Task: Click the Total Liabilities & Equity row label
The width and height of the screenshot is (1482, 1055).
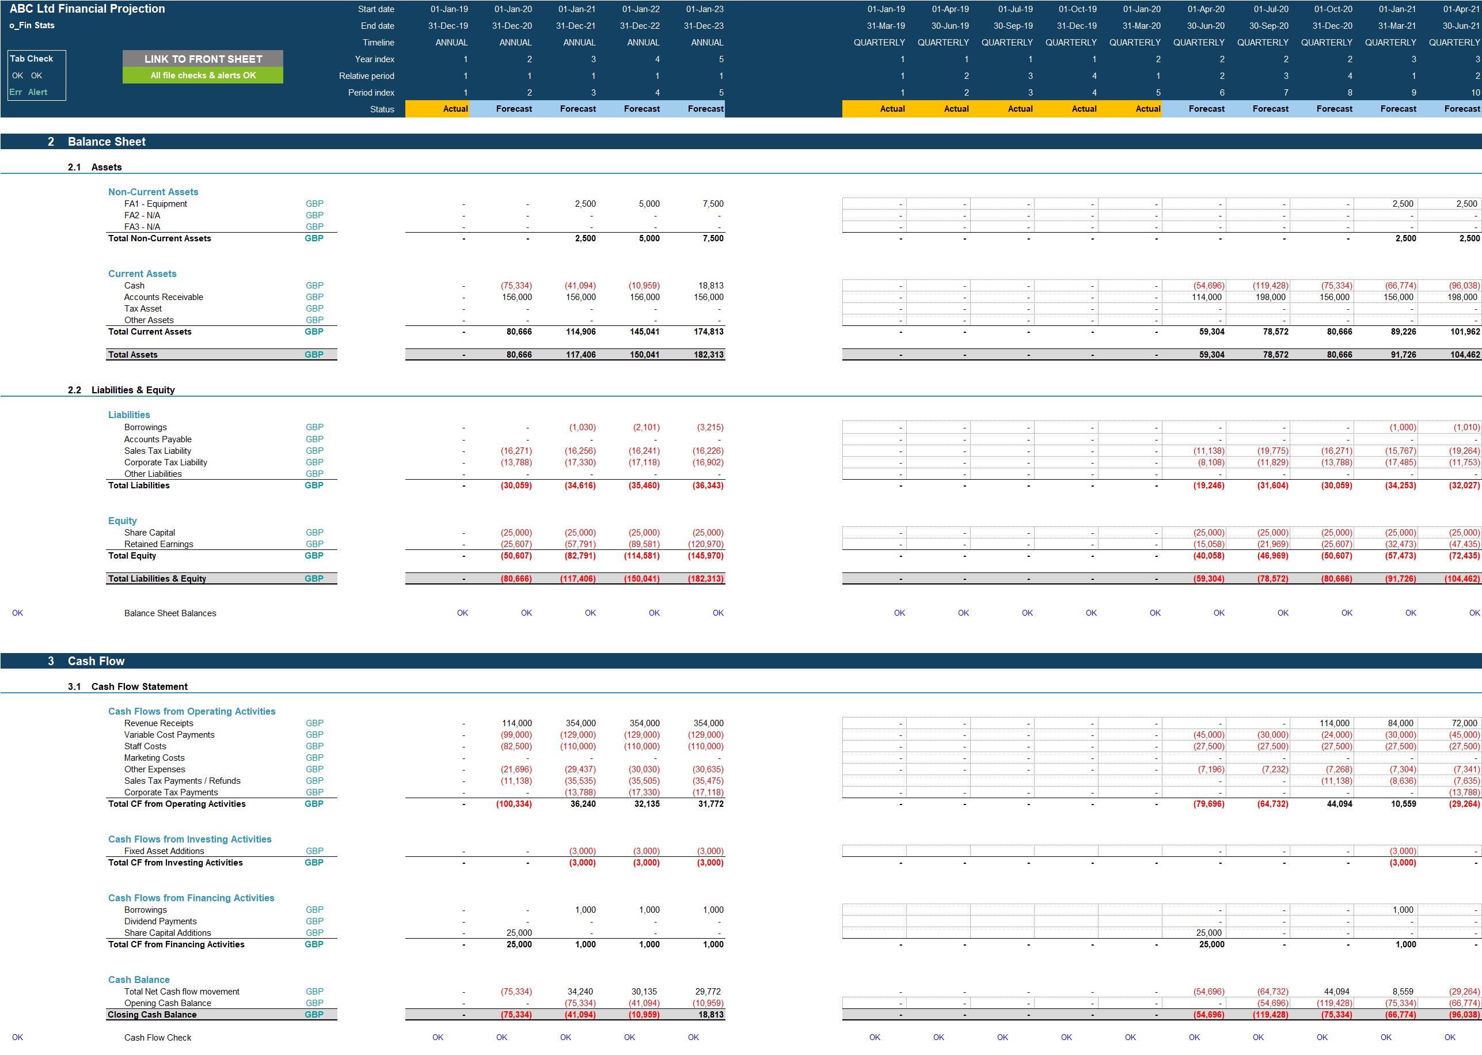Action: pyautogui.click(x=157, y=579)
